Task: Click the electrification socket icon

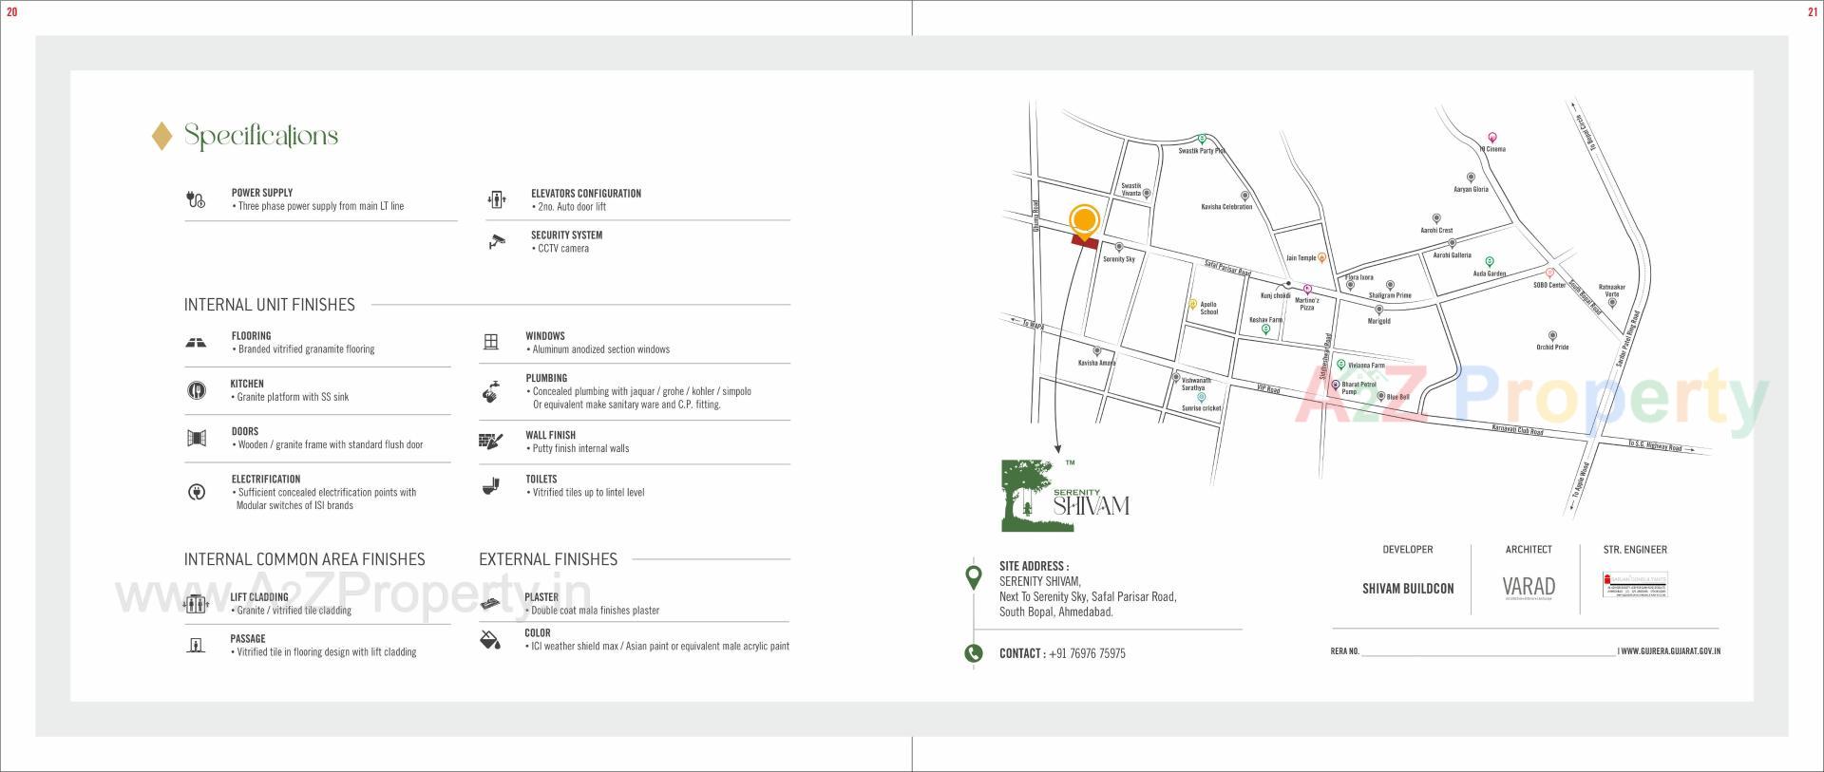Action: point(197,492)
